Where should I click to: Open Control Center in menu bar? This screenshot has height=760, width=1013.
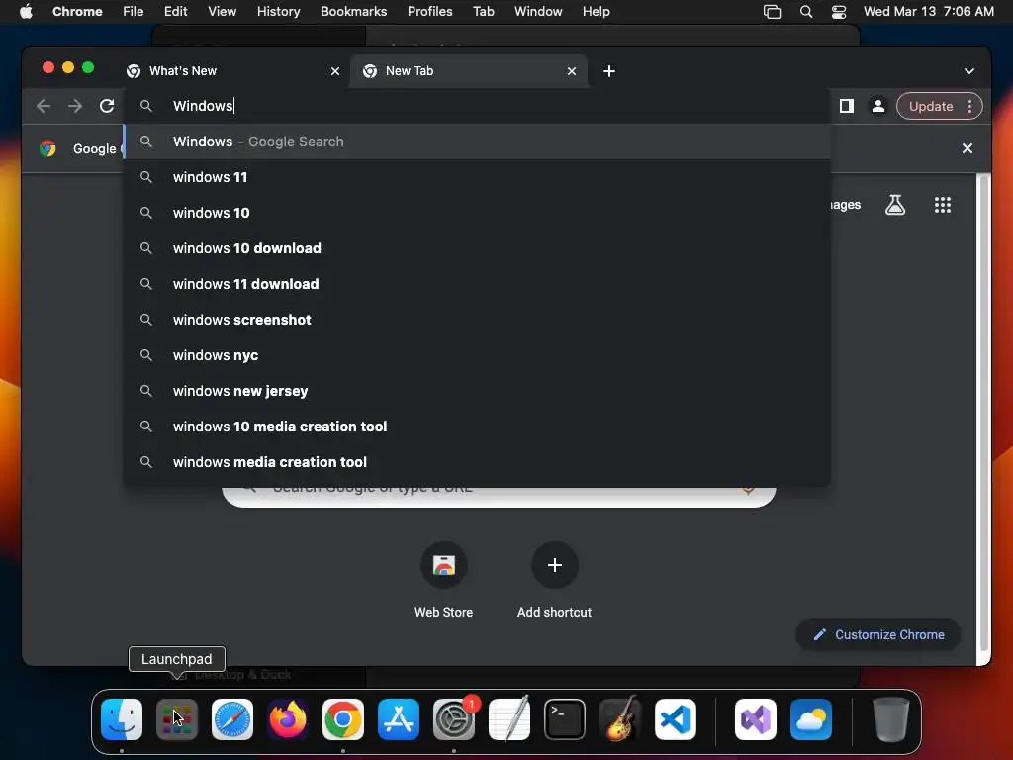839,12
